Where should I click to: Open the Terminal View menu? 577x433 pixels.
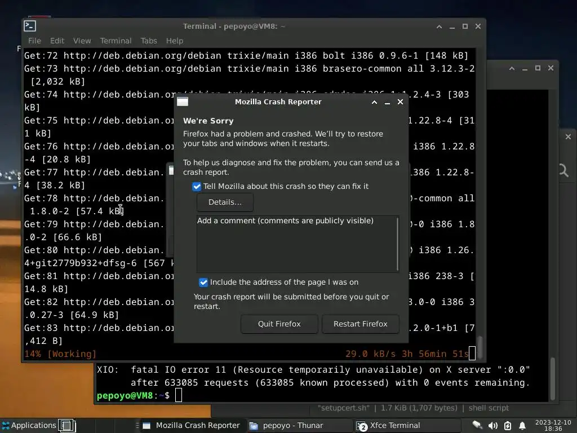coord(82,41)
